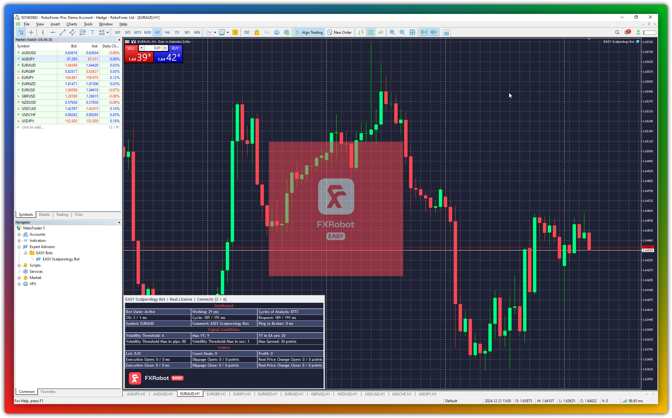Open lot volume dropdown in one-click panel
The width and height of the screenshot is (672, 418).
click(142, 48)
